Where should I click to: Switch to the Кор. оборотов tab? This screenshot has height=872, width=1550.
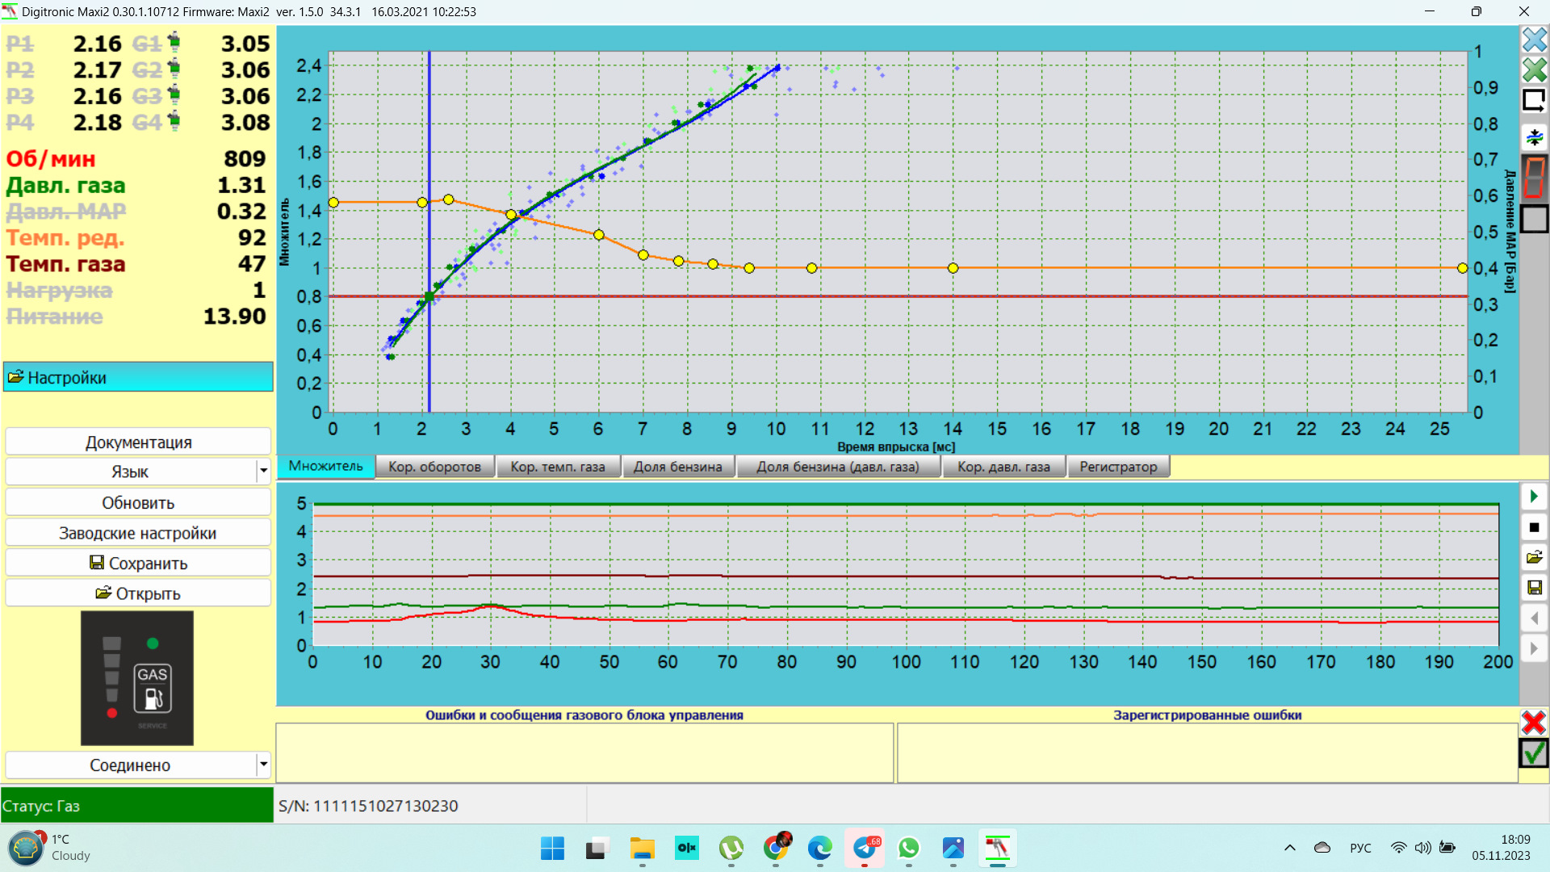coord(434,467)
